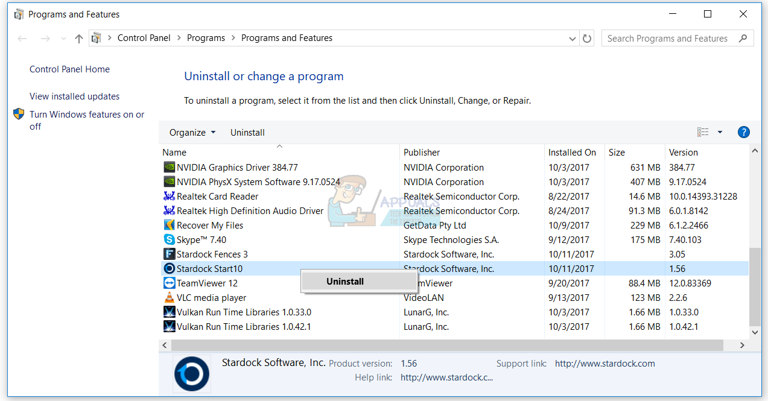Click the Vulkan Run Time Libraries 1.0.42.1 icon
768x401 pixels.
[170, 327]
